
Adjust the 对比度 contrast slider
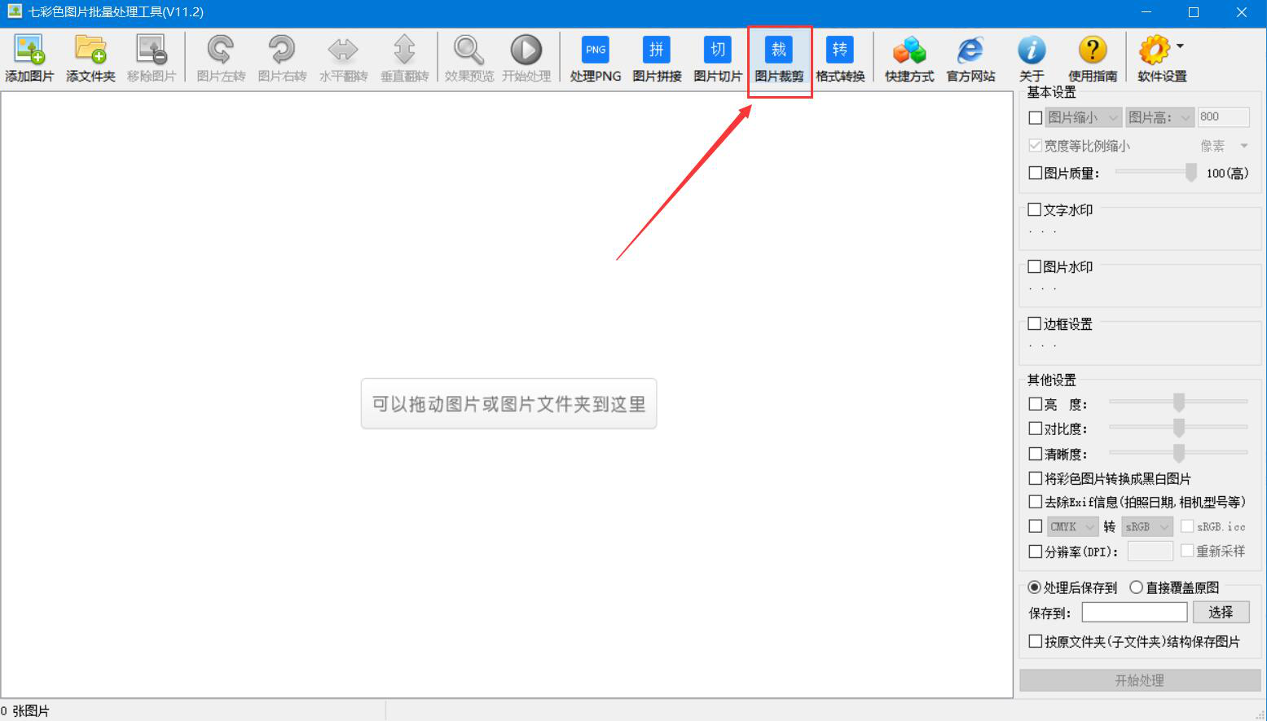[1178, 428]
